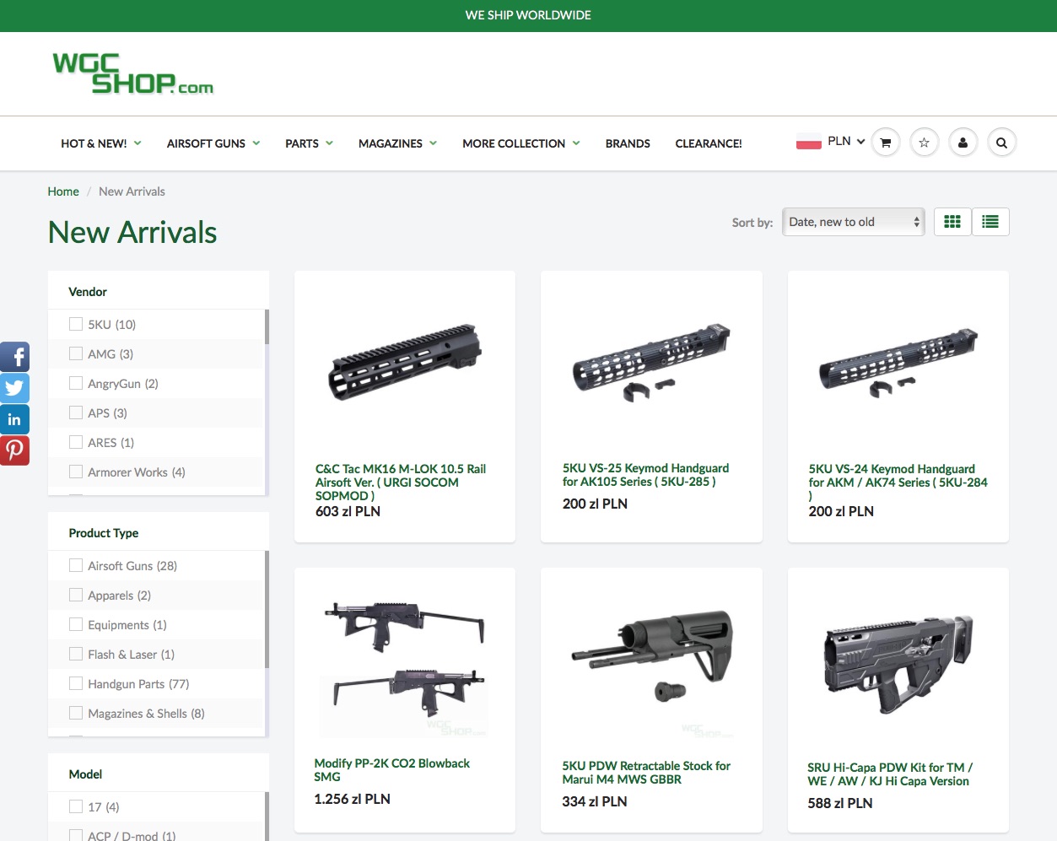Open the Sort by dropdown
Viewport: 1057px width, 841px height.
pos(854,222)
